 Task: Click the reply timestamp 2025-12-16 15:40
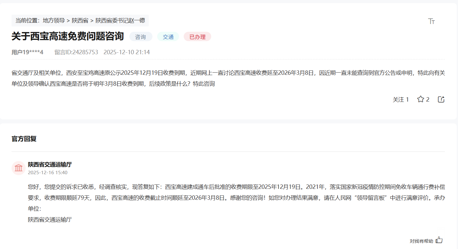pyautogui.click(x=47, y=173)
